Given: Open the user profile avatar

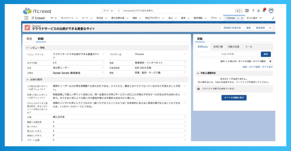Looking at the screenshot, I should [x=271, y=11].
